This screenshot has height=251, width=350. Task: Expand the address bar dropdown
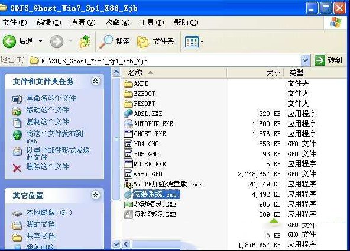point(305,60)
